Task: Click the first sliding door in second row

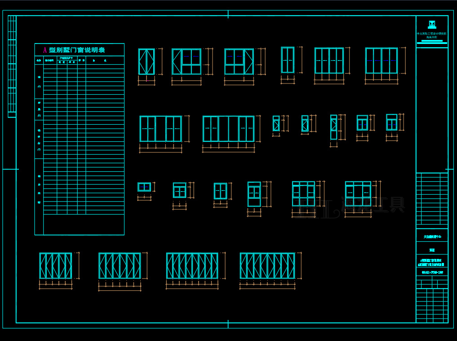Action: click(x=160, y=129)
